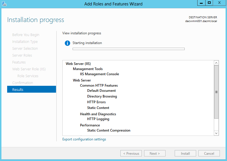Click the installation progress bar
Image resolution: width=227 pixels, height=161 pixels.
129,49
